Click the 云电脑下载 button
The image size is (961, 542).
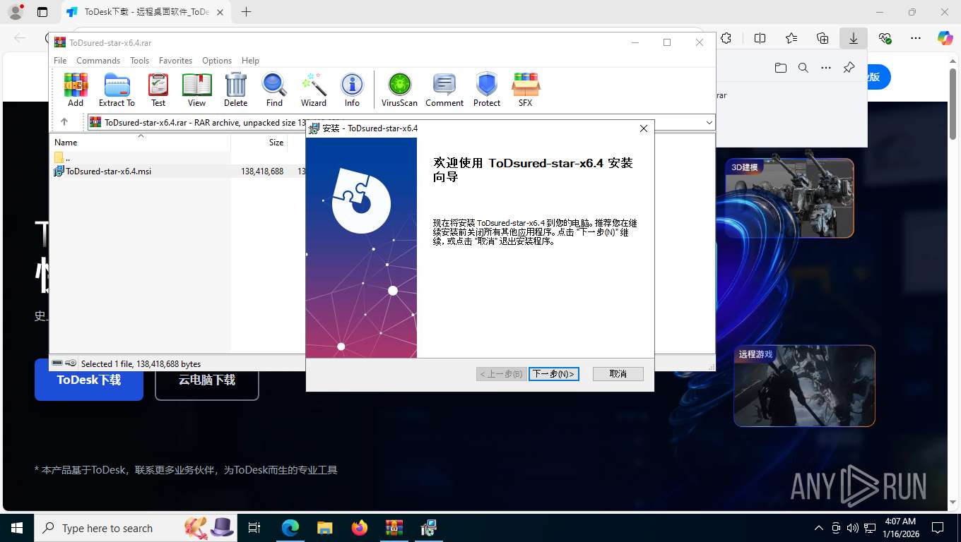206,380
